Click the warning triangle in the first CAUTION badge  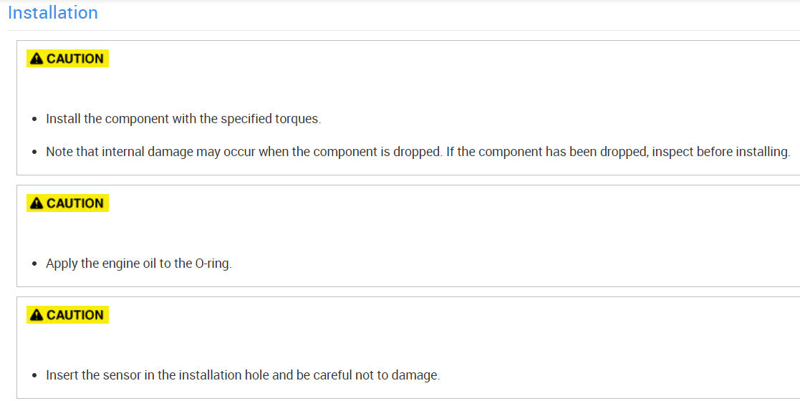coord(37,59)
